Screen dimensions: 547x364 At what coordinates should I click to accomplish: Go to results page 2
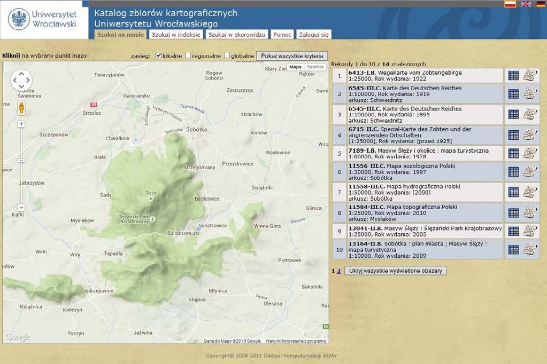coord(339,271)
